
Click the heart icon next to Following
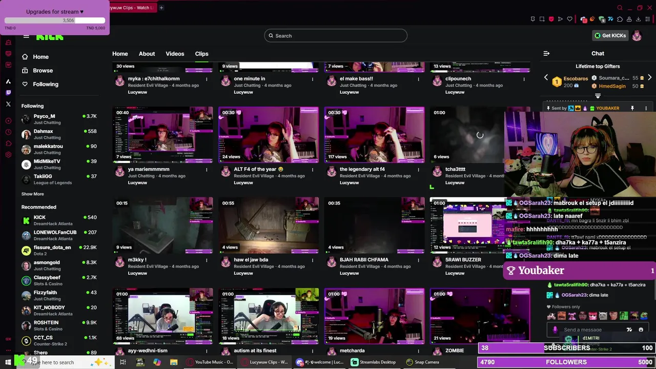point(25,84)
